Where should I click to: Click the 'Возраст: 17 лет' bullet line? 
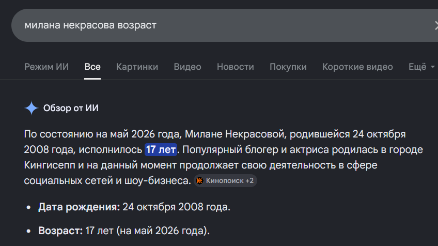click(124, 231)
